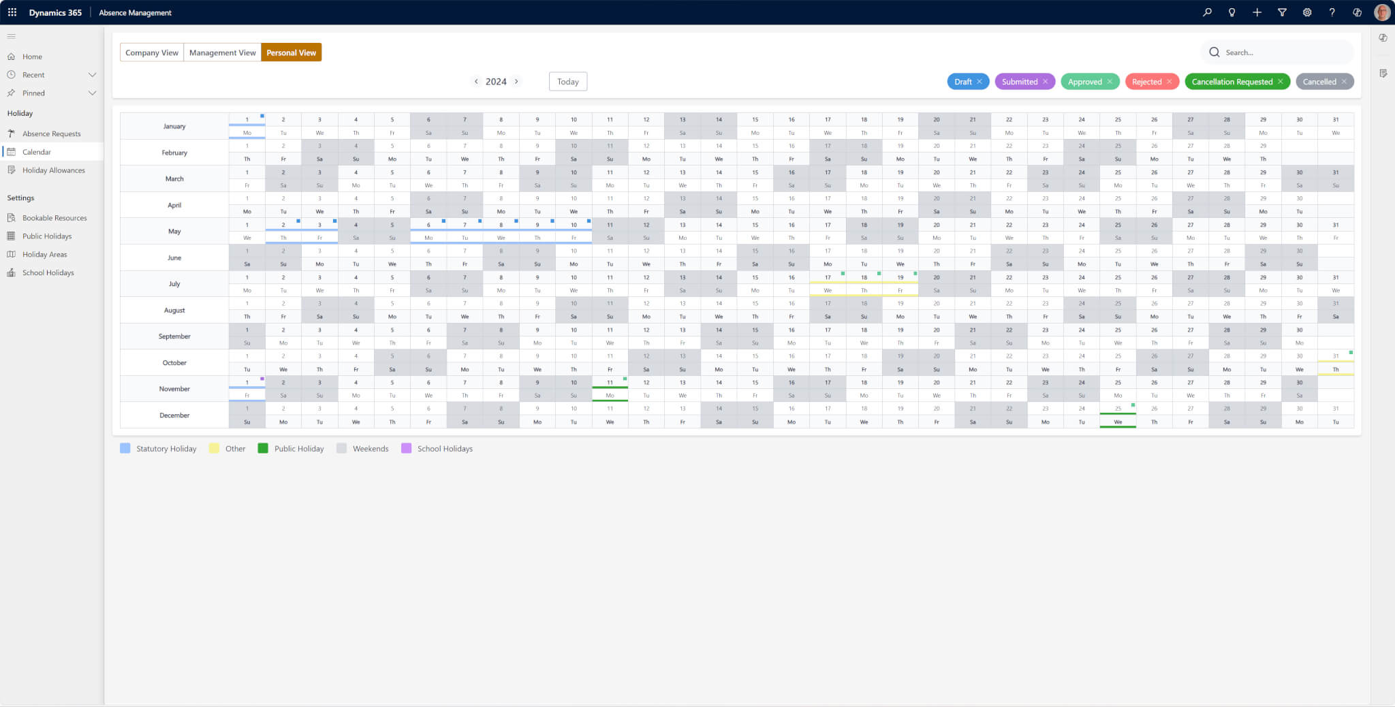Click the Today button
The width and height of the screenshot is (1395, 707).
click(567, 82)
